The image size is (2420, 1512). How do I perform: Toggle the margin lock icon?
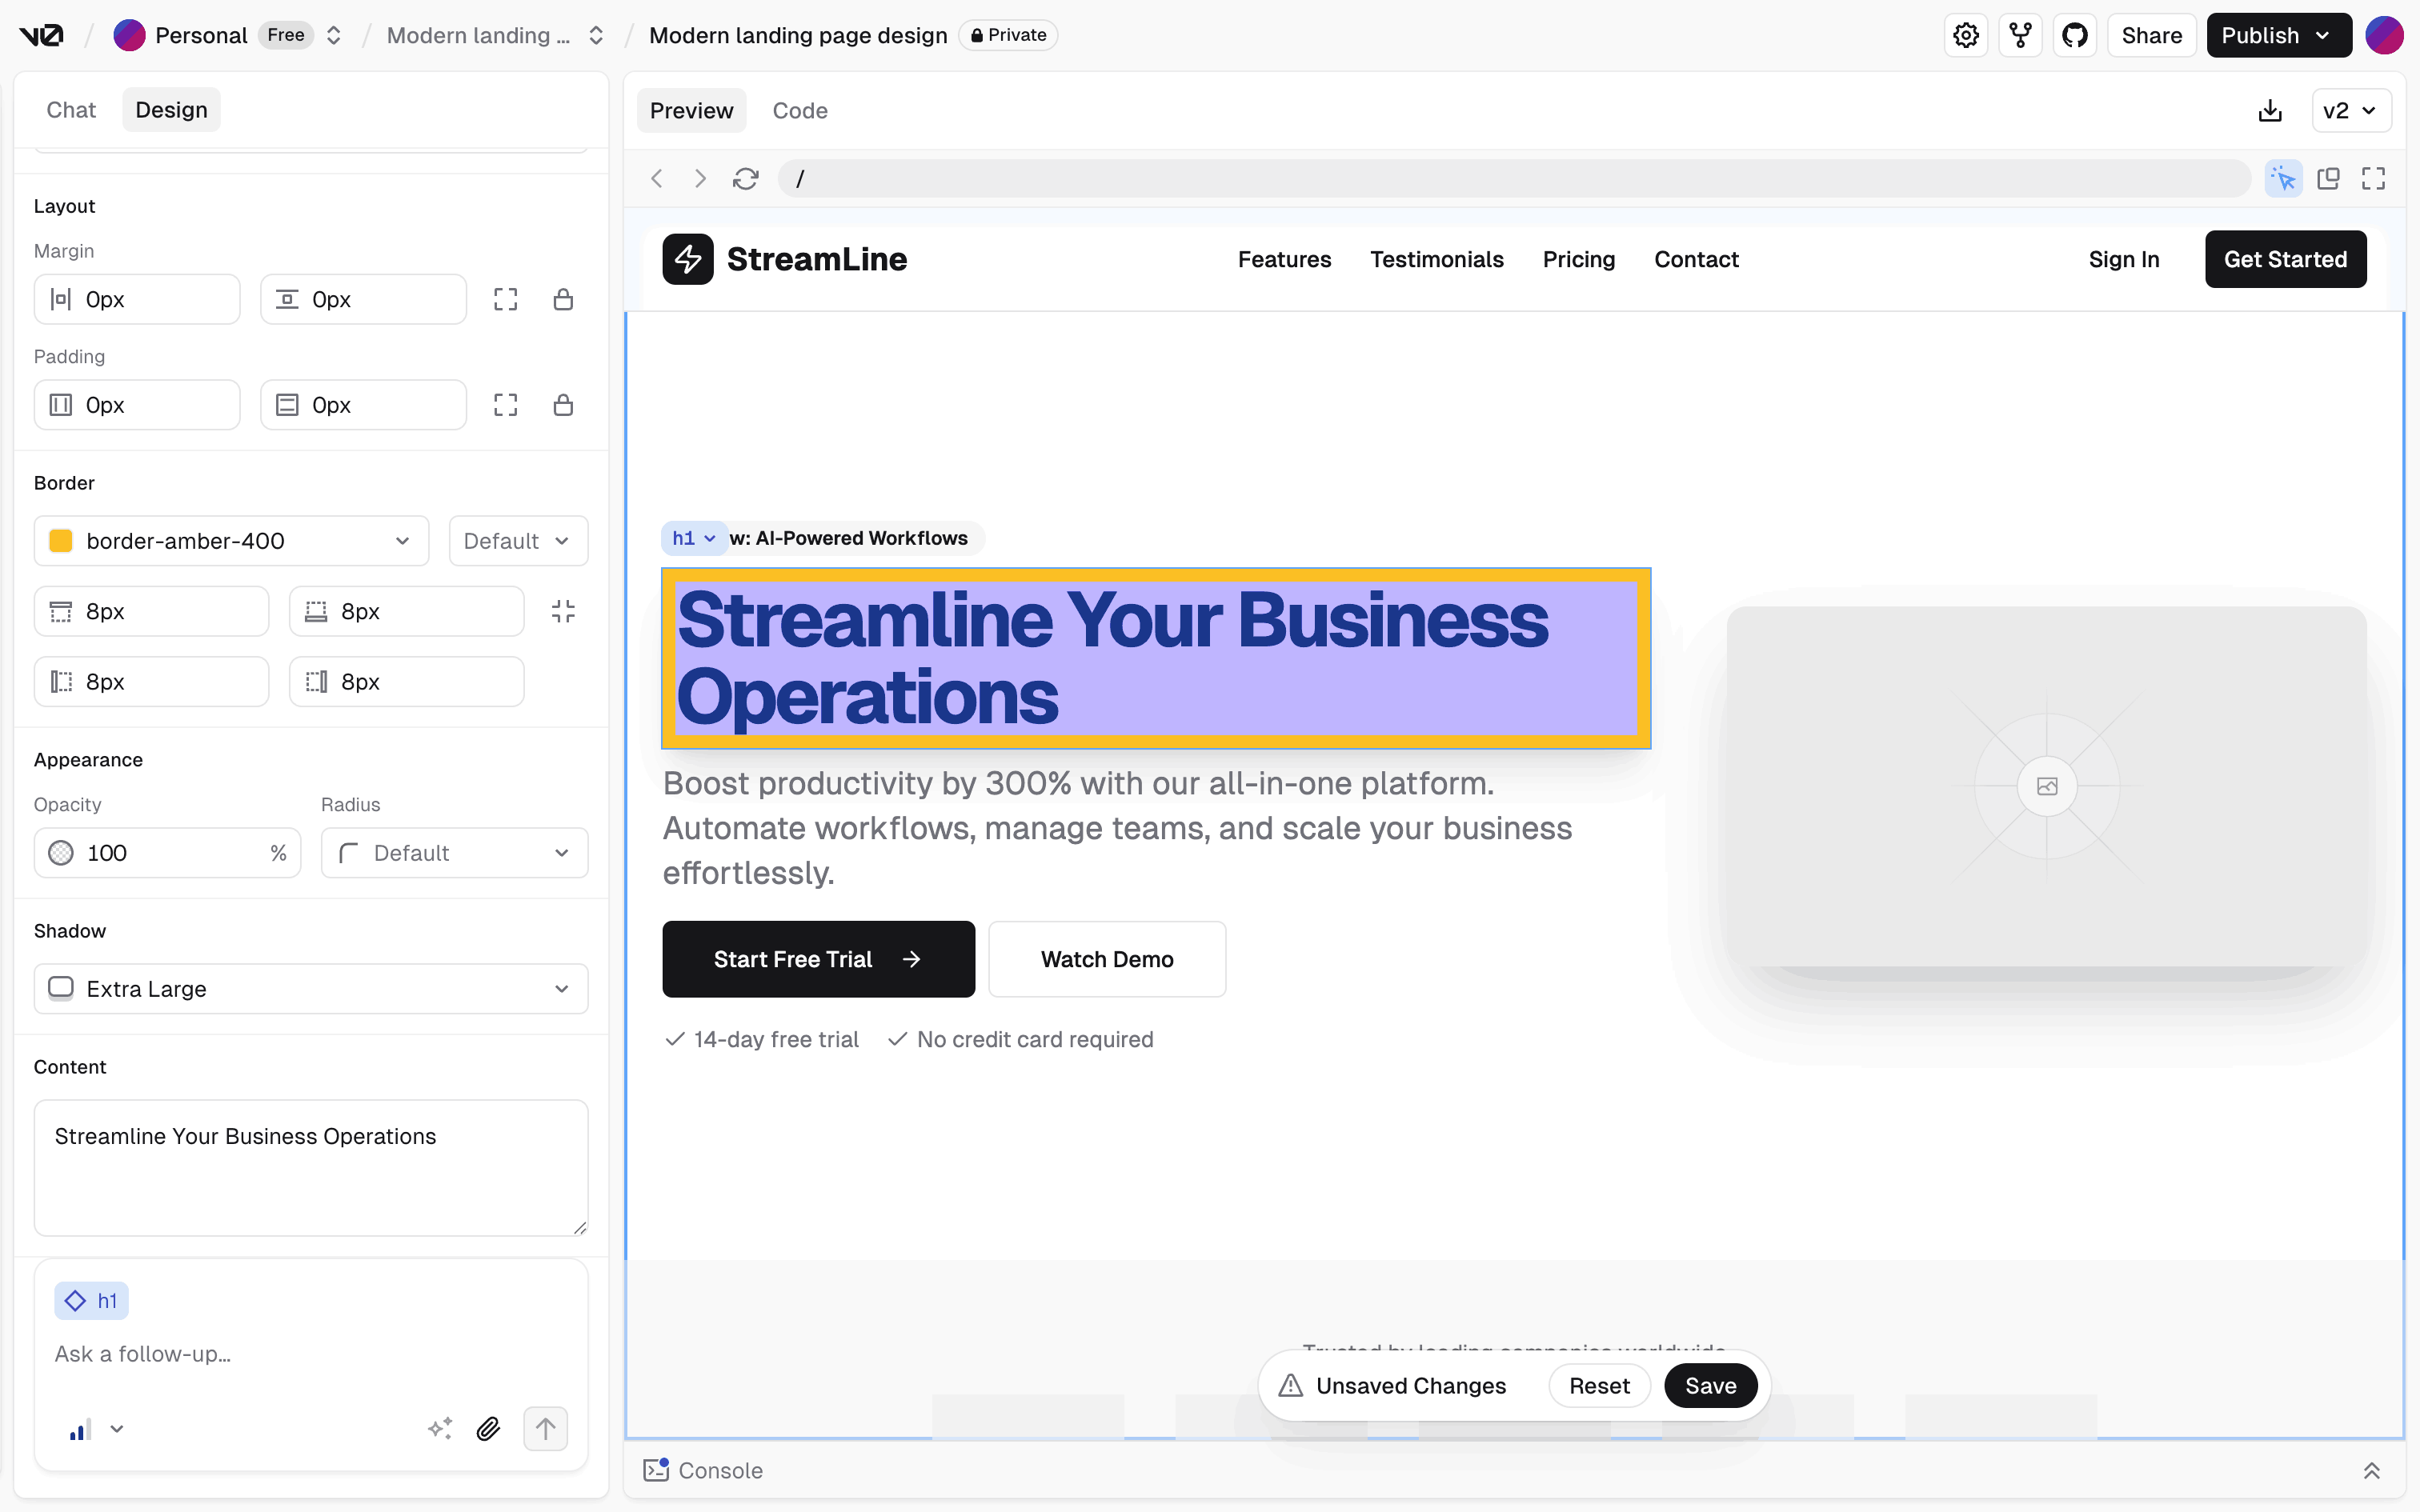(x=563, y=300)
